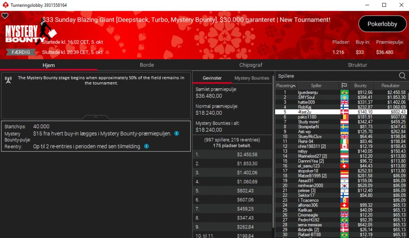This screenshot has height=238, width=409.
Task: Click info icon beside Mystery Bounty-præmiepuljen text
Action: 177,133
